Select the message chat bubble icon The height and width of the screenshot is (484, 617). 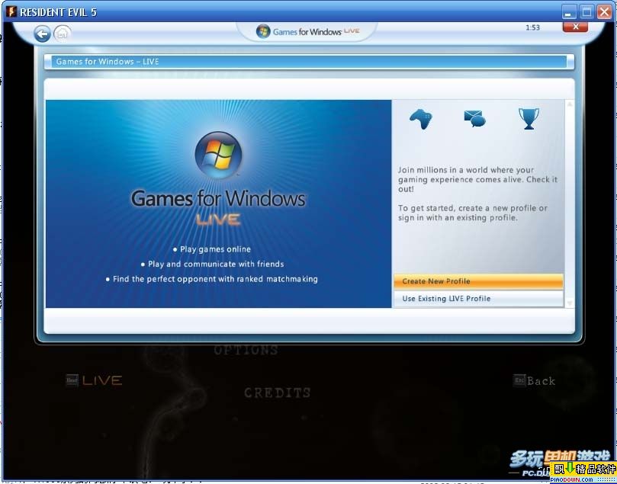tap(474, 118)
